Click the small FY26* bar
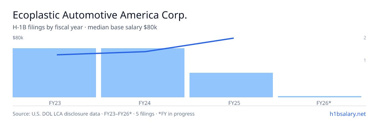This screenshot has width=379, height=126. [x=320, y=96]
